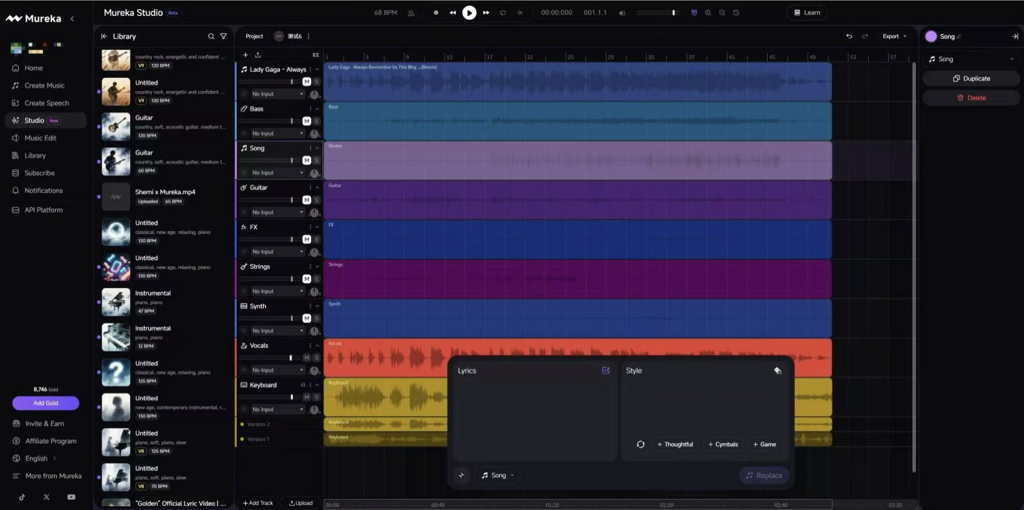The height and width of the screenshot is (510, 1024).
Task: Collapse the Keyboard track versions
Action: (x=317, y=385)
